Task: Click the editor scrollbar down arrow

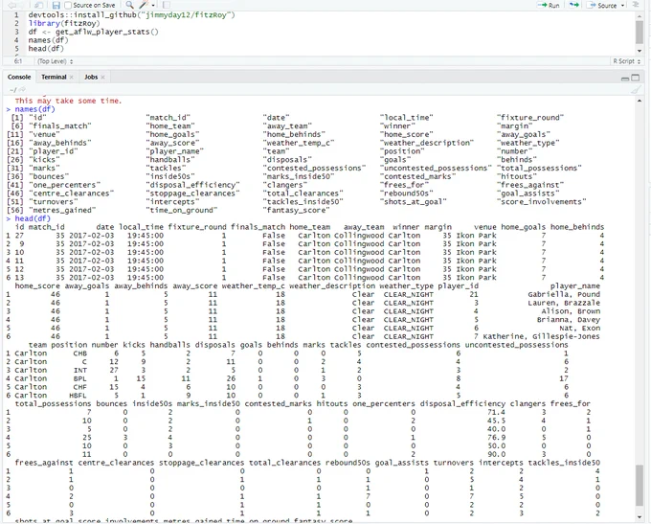Action: point(639,52)
